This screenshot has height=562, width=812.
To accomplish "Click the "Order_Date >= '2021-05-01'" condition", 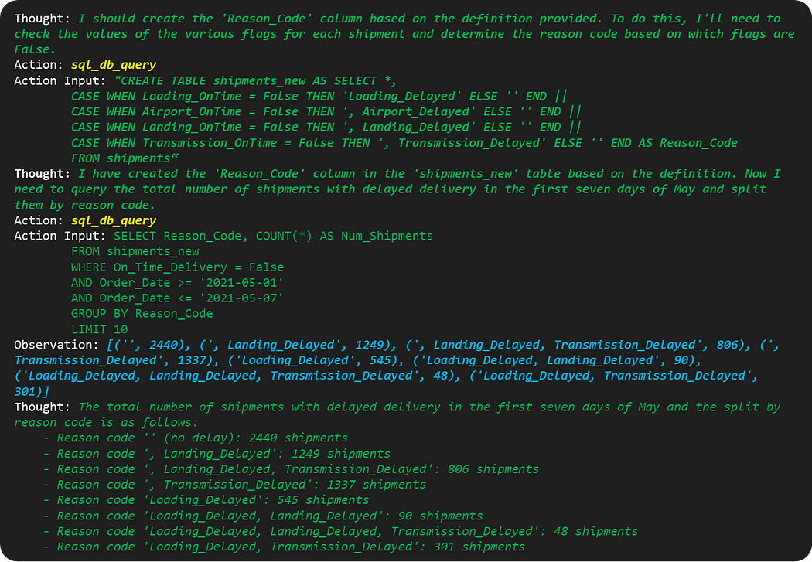I will click(191, 282).
